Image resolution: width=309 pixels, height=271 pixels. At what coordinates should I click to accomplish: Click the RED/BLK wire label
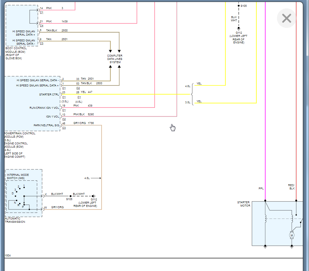tap(291, 187)
